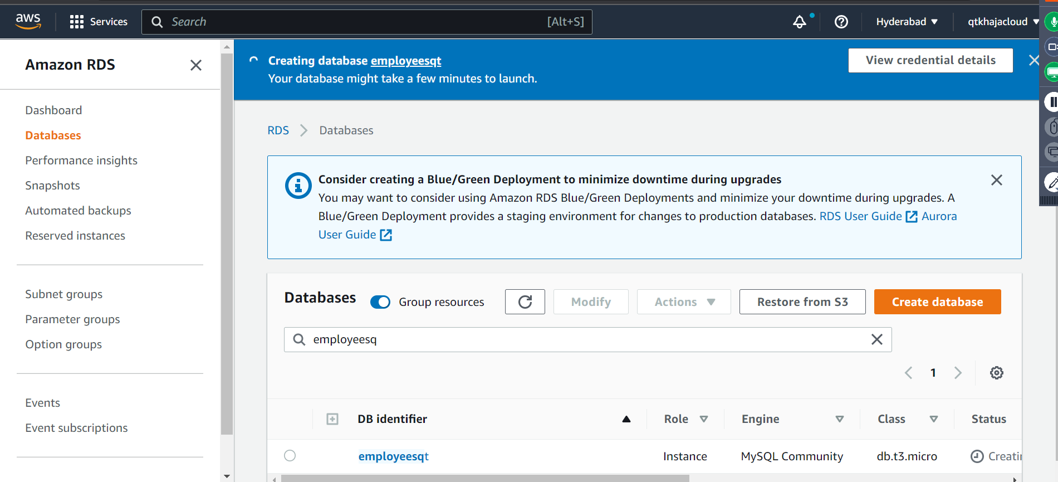Go to next page of databases
Screen dimensions: 1058x482
(958, 373)
